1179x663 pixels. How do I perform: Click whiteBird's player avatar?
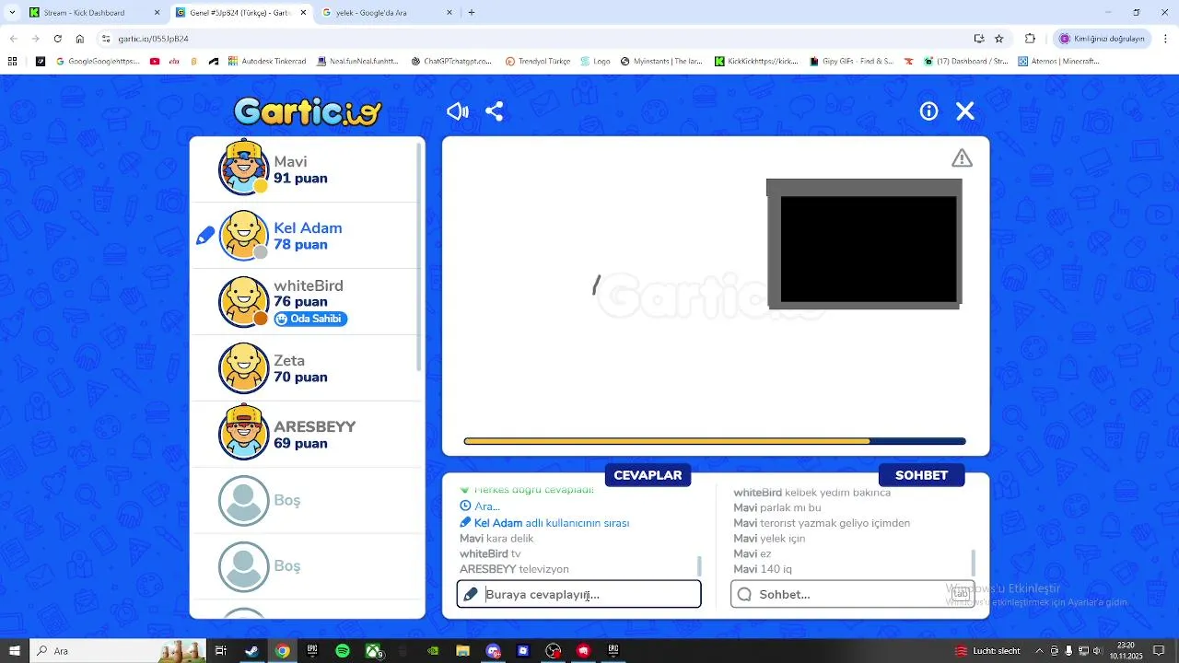[x=244, y=301]
